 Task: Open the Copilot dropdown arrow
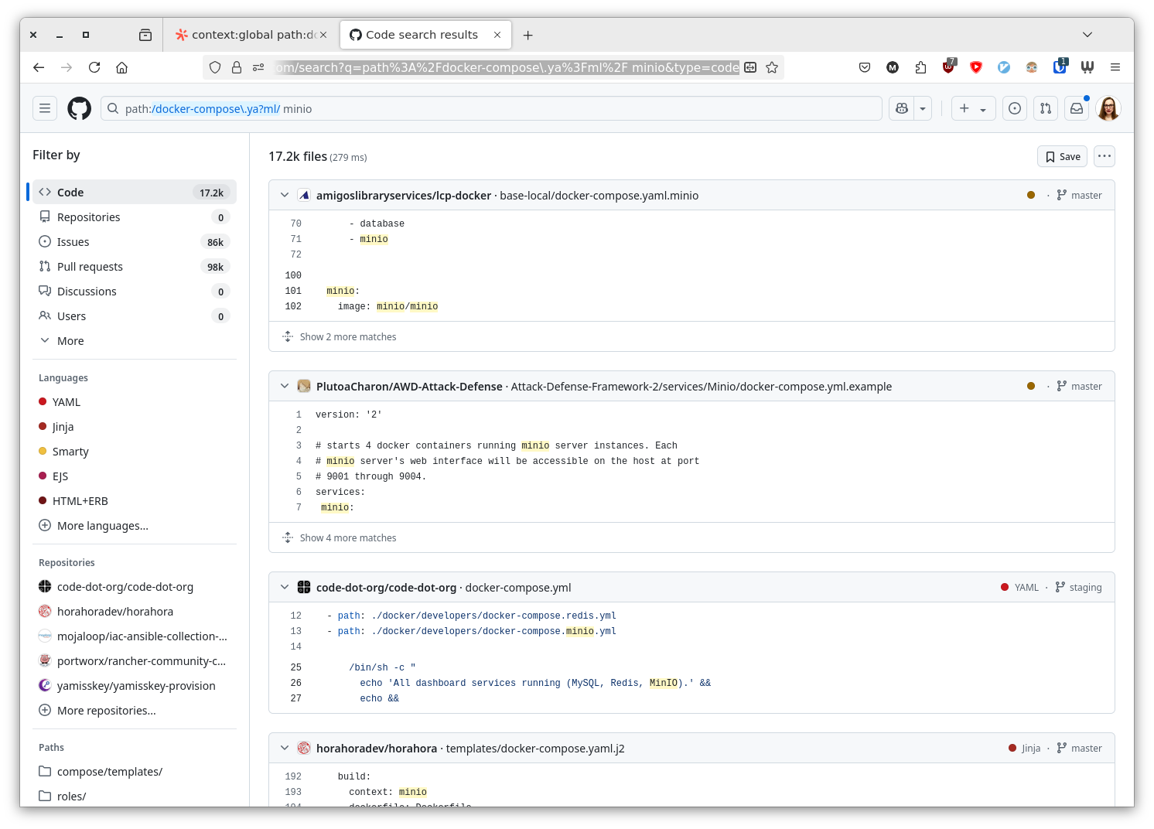923,108
